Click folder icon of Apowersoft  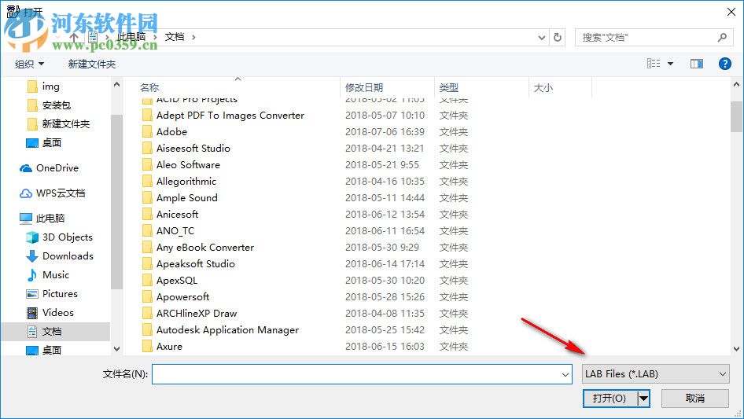pos(147,297)
